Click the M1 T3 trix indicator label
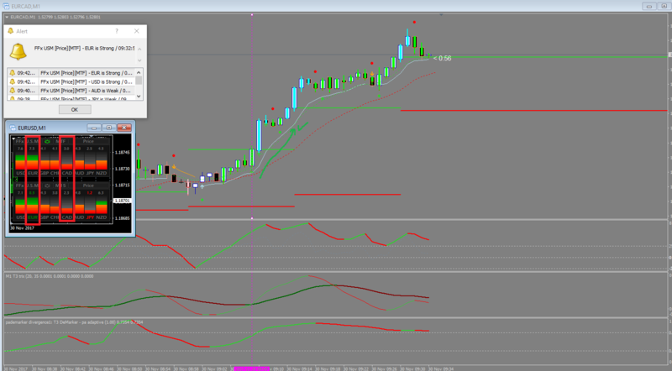Viewport: 672px width, 371px height. point(50,276)
